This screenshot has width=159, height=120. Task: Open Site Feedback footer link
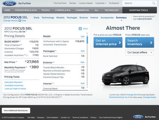(52, 117)
